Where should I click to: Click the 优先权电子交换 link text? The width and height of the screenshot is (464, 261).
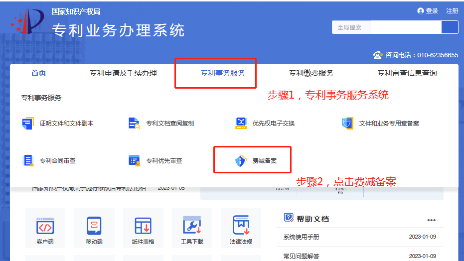[x=274, y=123]
